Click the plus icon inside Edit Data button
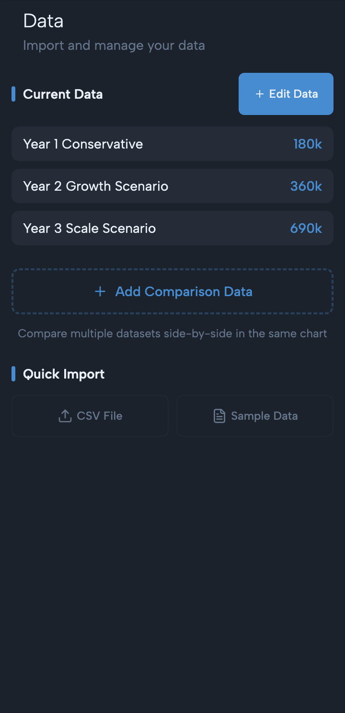The image size is (345, 713). click(260, 94)
